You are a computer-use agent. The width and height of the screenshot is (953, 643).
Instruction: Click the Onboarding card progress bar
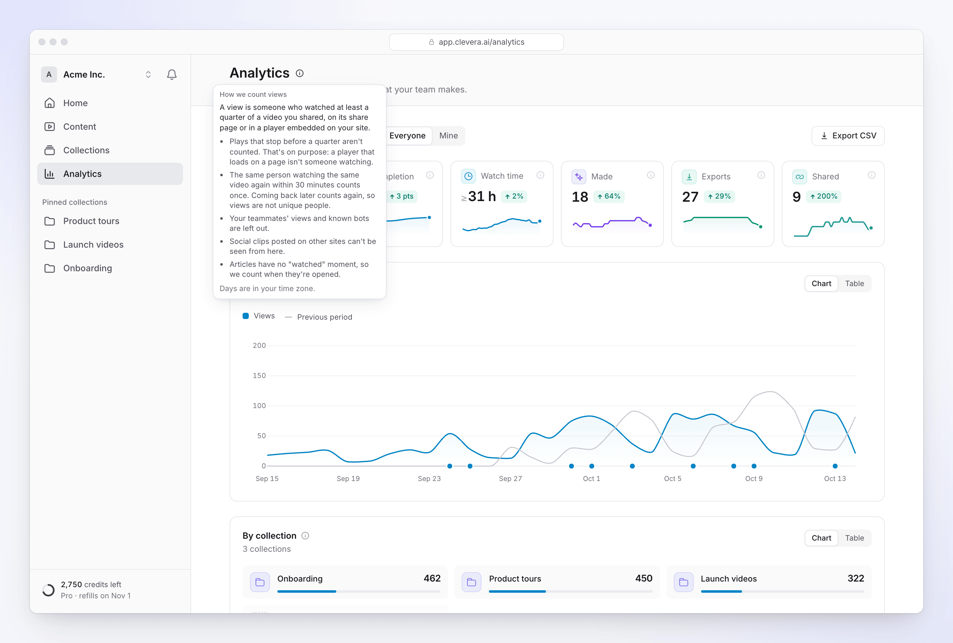(x=359, y=591)
